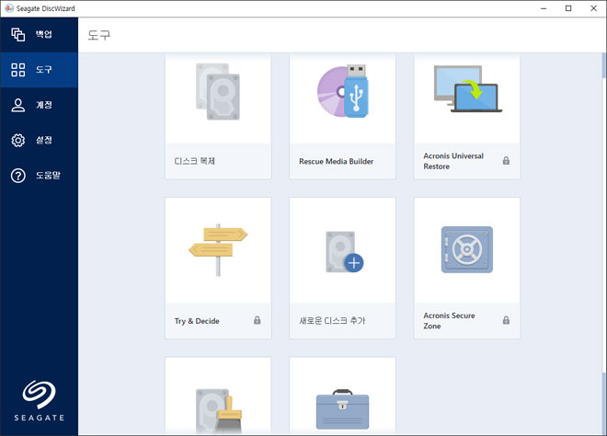Open Acronis Secure Zone label
The image size is (607, 436).
tap(449, 321)
